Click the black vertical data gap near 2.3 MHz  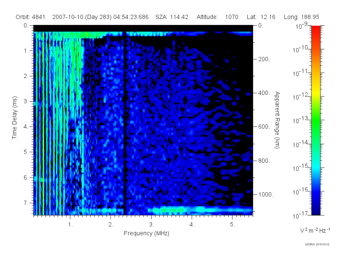[x=124, y=123]
